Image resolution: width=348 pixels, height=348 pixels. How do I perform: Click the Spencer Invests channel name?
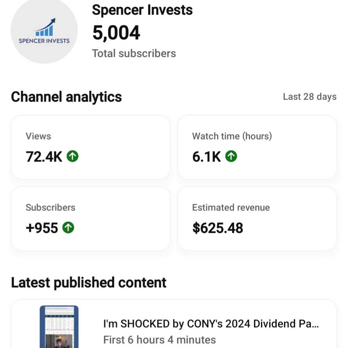(142, 10)
